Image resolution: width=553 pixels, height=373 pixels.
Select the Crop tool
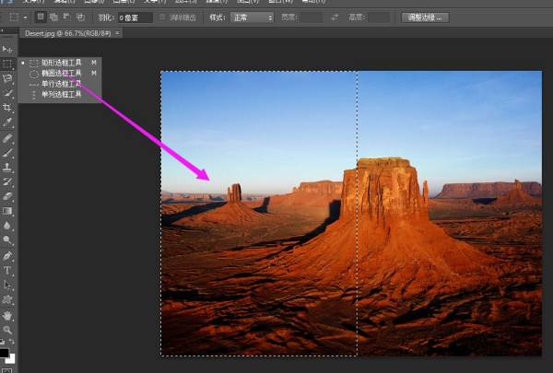(7, 108)
